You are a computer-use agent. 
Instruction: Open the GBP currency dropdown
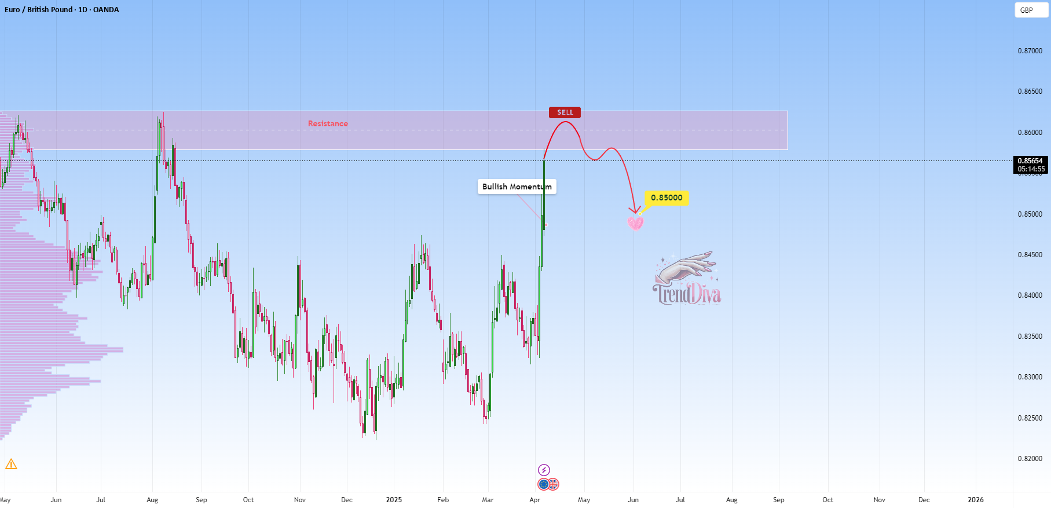tap(1031, 10)
